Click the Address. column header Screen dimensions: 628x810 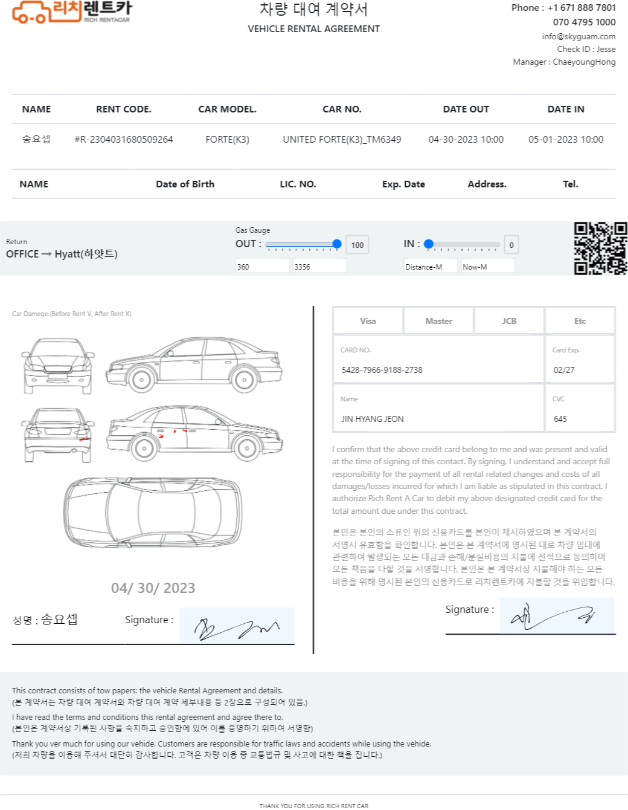click(x=487, y=184)
